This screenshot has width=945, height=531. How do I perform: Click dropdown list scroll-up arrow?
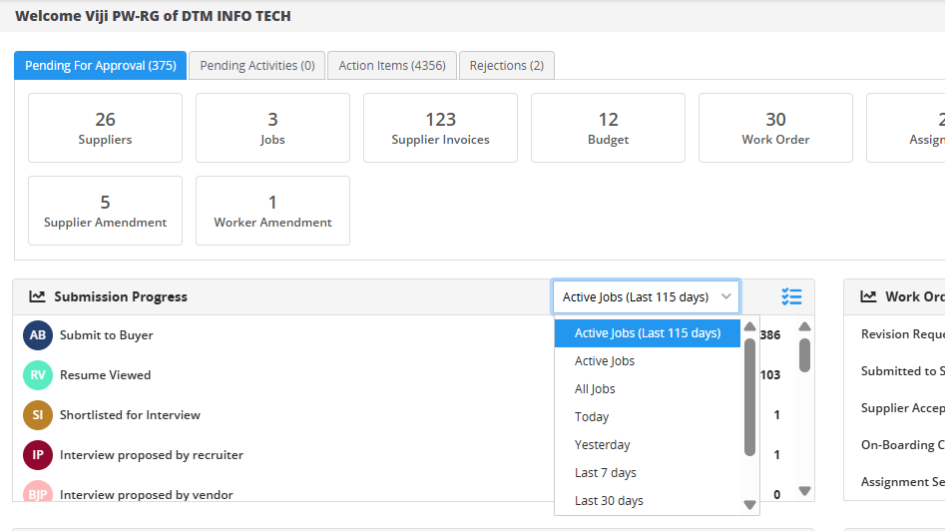[749, 326]
